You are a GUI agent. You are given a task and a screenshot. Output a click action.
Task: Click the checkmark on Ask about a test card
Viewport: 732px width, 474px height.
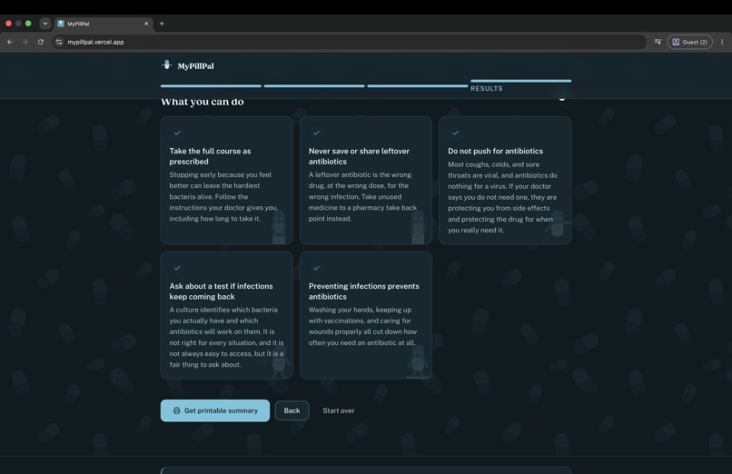[x=177, y=268]
